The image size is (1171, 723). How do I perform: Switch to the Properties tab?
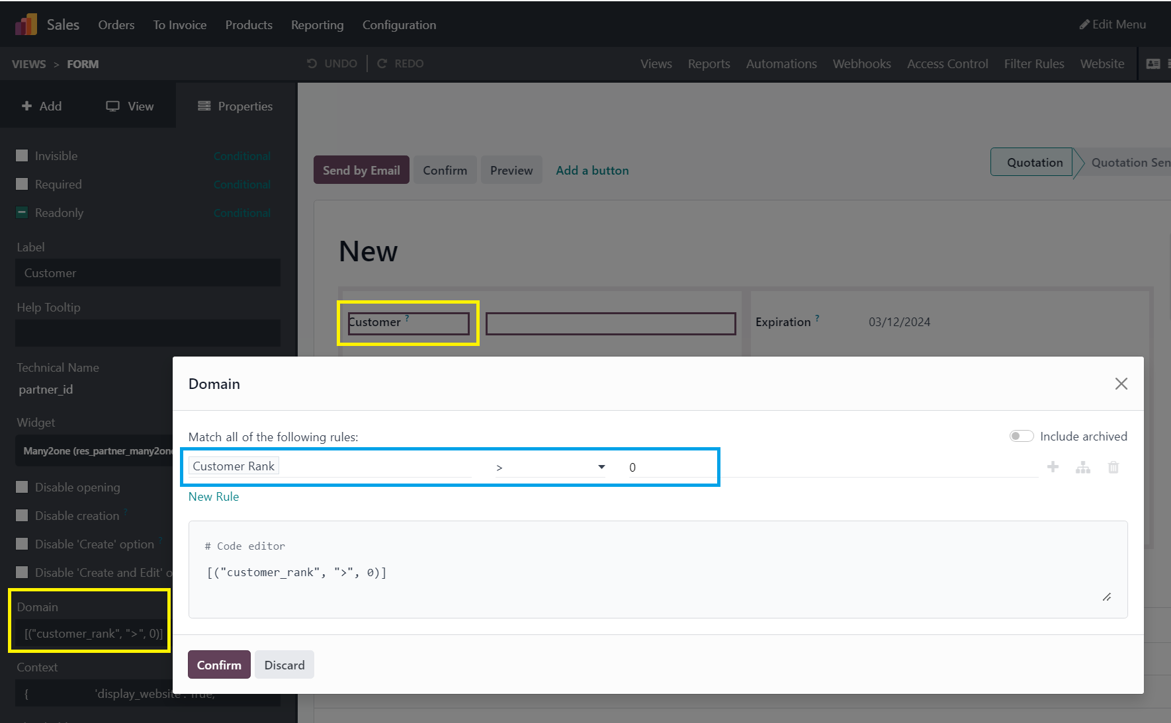coord(236,106)
